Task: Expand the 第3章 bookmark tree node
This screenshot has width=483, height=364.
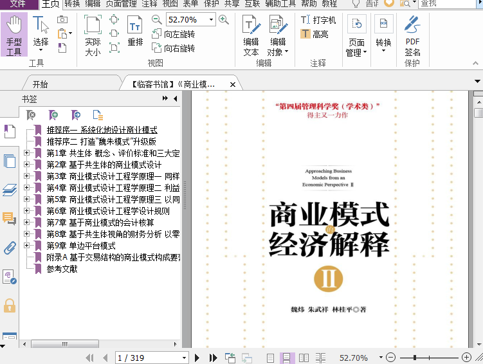Action: click(x=27, y=176)
